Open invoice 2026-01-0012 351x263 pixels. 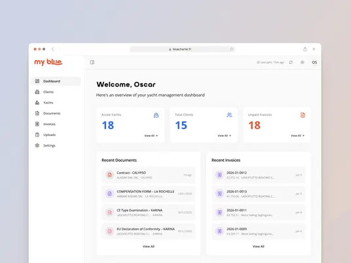(x=259, y=175)
